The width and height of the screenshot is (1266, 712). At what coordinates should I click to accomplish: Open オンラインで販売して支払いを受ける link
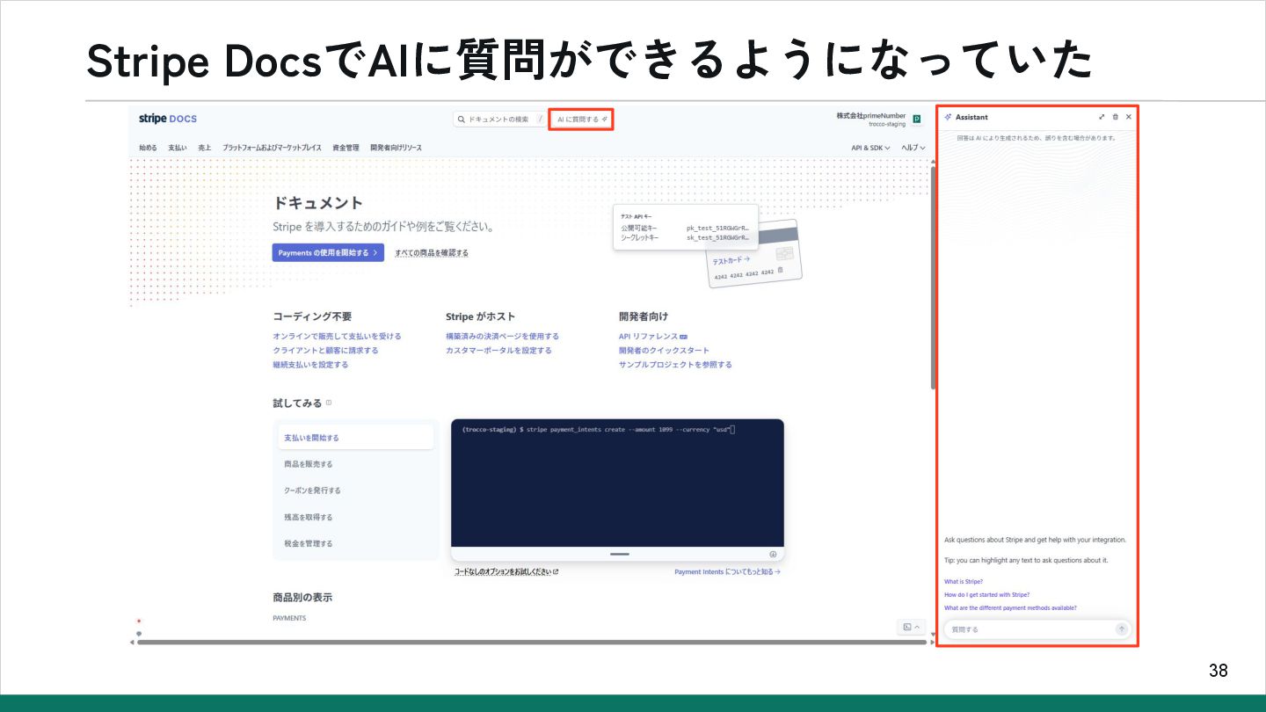[x=337, y=336]
